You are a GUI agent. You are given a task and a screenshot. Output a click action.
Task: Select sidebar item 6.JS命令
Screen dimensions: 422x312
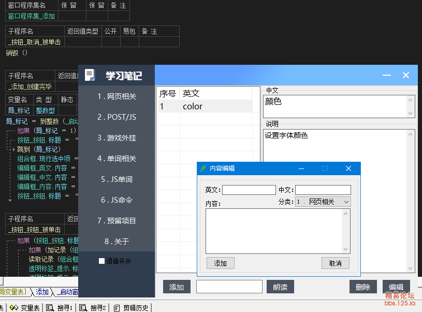[x=117, y=200]
